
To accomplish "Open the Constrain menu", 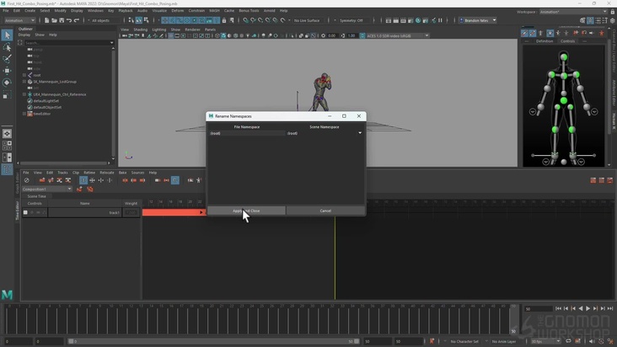I will click(196, 11).
